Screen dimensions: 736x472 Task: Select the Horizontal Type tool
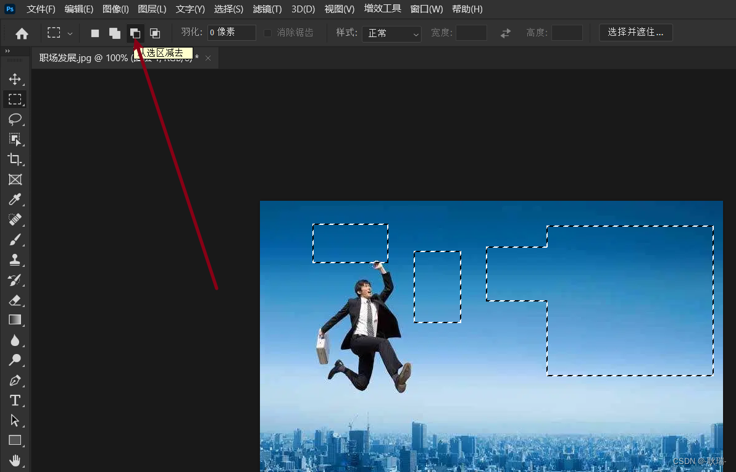click(x=15, y=400)
